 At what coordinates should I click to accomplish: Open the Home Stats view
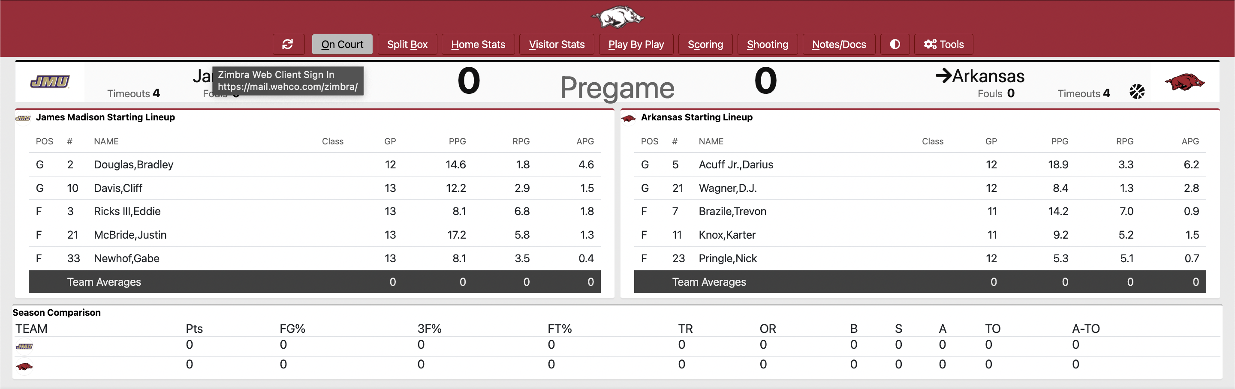tap(478, 44)
